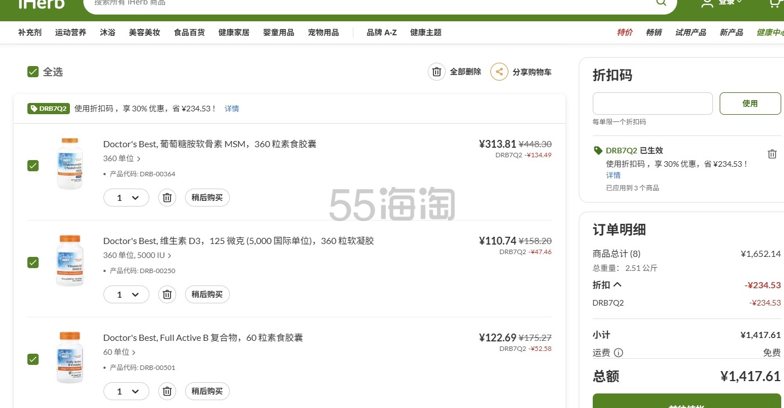Delete the Full Active B item

coord(167,391)
